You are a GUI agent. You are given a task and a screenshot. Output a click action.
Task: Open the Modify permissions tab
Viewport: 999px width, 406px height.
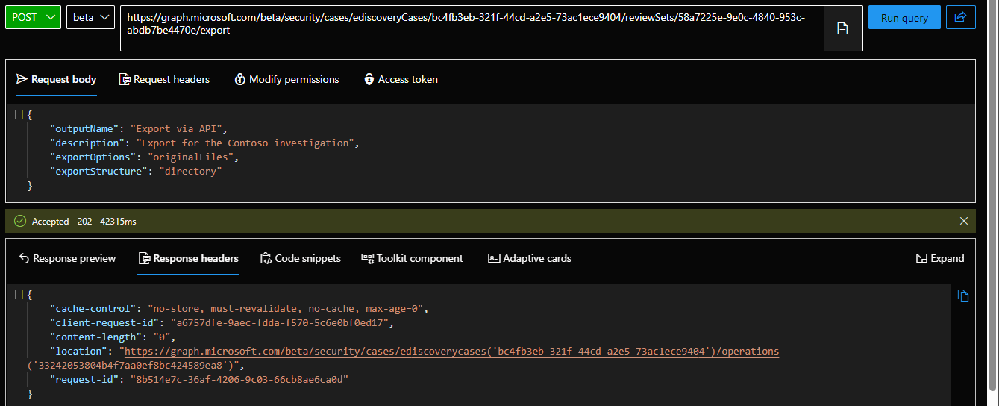tap(286, 79)
